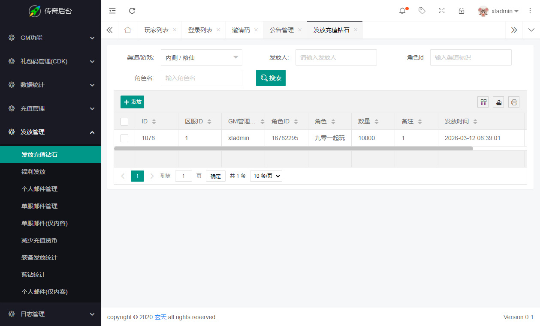540x326 pixels.
Task: Print the table using the printer icon
Action: pyautogui.click(x=514, y=102)
